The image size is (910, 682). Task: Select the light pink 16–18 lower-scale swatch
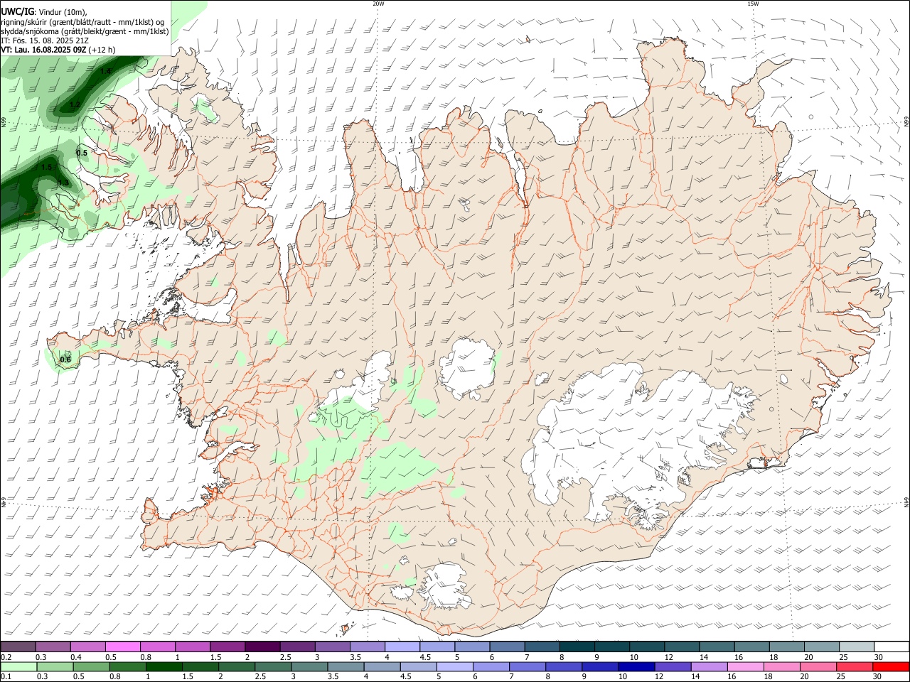click(744, 667)
